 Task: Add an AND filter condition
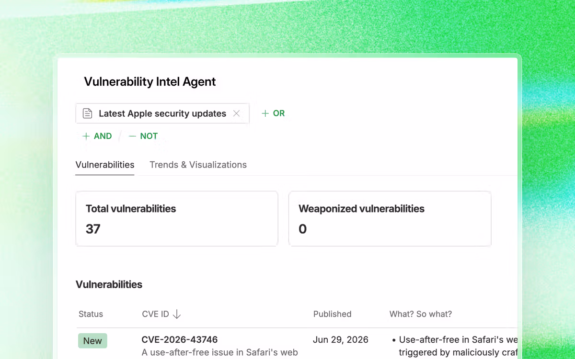click(97, 136)
